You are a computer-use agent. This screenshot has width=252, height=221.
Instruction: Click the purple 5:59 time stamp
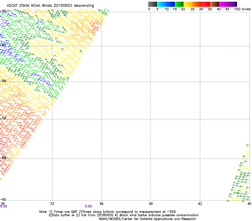pyautogui.click(x=89, y=206)
